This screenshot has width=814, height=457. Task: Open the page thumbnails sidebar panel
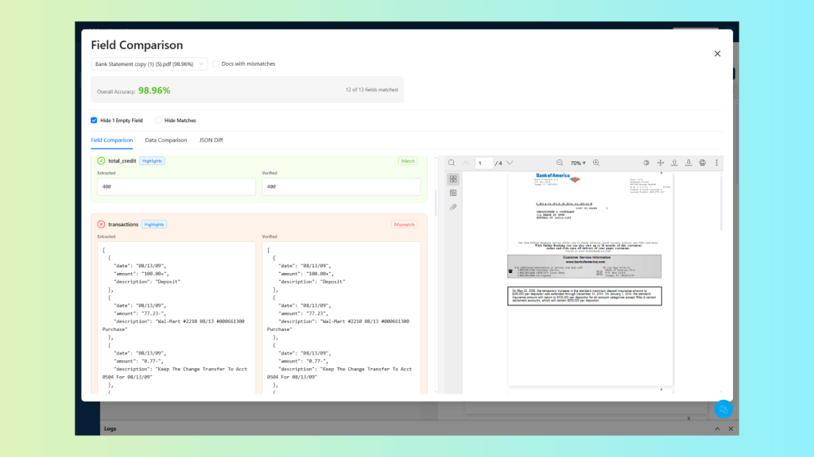453,179
